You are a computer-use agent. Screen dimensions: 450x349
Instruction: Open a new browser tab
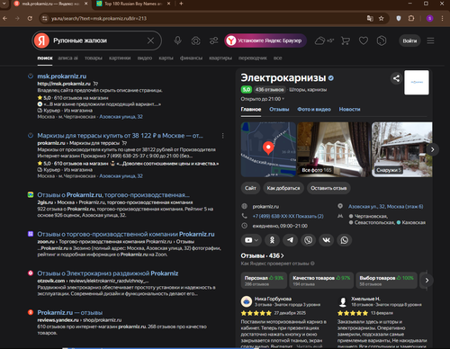(181, 4)
